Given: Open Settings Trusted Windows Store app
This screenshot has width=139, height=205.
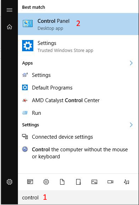Looking at the screenshot, I should pyautogui.click(x=78, y=46).
